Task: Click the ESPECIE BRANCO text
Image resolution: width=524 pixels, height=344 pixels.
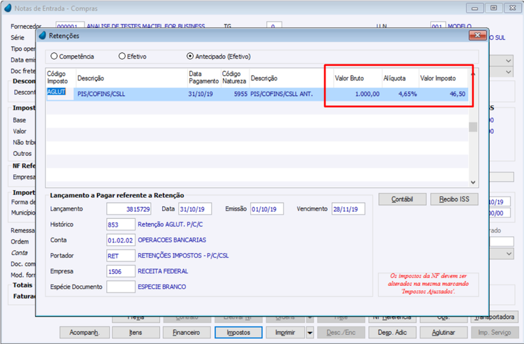Action: point(162,287)
